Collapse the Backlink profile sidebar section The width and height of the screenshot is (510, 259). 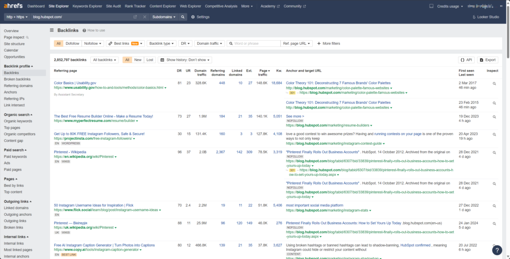click(x=18, y=66)
